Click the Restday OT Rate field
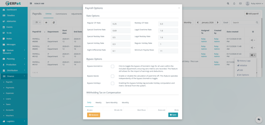This screenshot has width=265, height=125. (168, 24)
